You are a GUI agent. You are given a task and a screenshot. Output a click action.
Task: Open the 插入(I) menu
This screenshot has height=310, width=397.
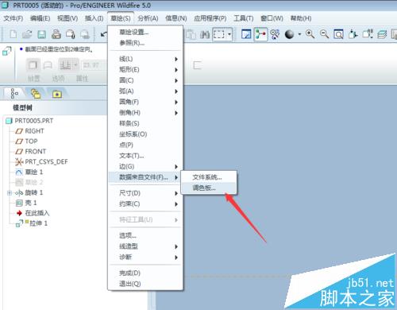click(x=94, y=18)
